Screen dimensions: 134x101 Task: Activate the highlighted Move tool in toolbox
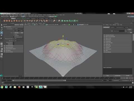[1, 33]
